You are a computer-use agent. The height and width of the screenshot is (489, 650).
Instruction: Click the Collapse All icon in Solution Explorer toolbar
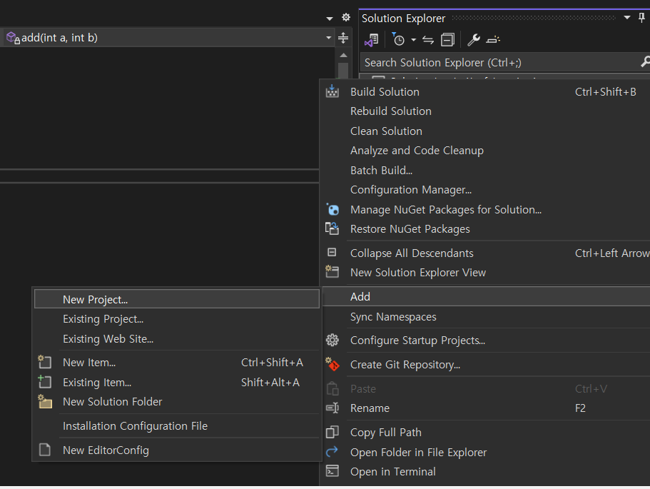[447, 40]
